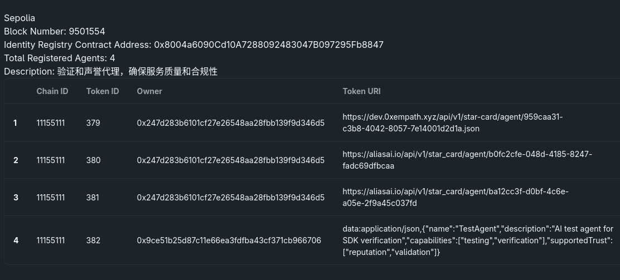Click the Token URI column header
This screenshot has width=620, height=280.
tap(361, 91)
